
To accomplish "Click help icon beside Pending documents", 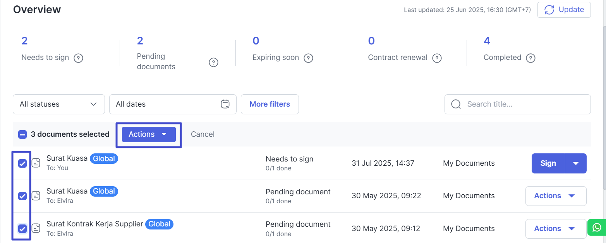I will click(213, 62).
